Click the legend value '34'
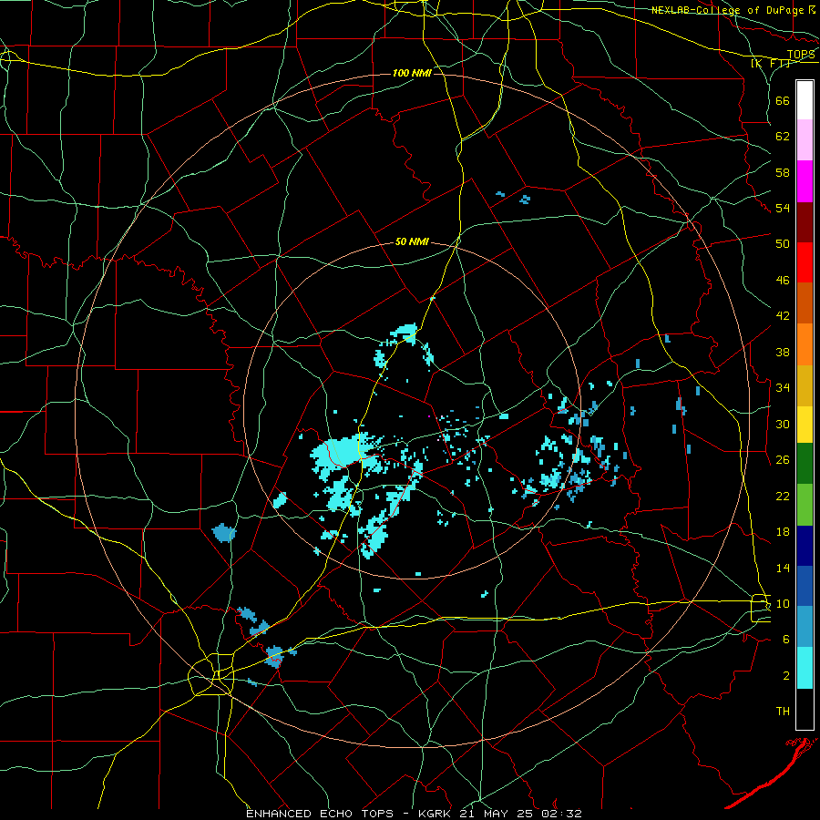This screenshot has height=820, width=820. [x=783, y=388]
